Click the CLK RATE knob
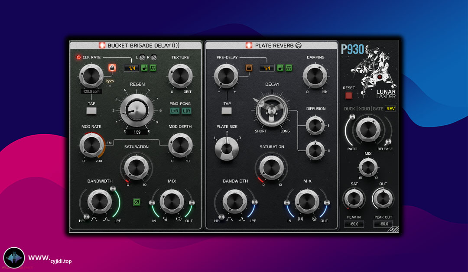This screenshot has height=272, width=468. click(x=91, y=76)
